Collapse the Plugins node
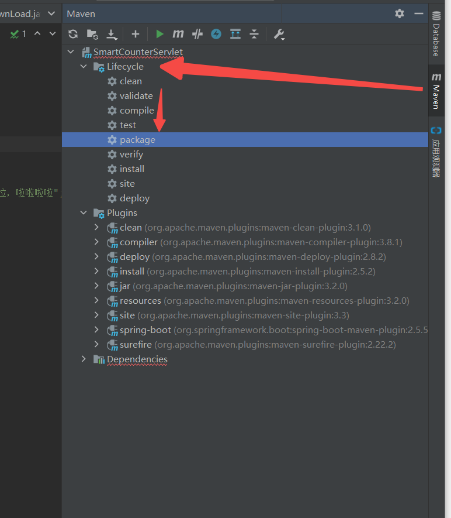This screenshot has height=518, width=451. click(x=84, y=212)
